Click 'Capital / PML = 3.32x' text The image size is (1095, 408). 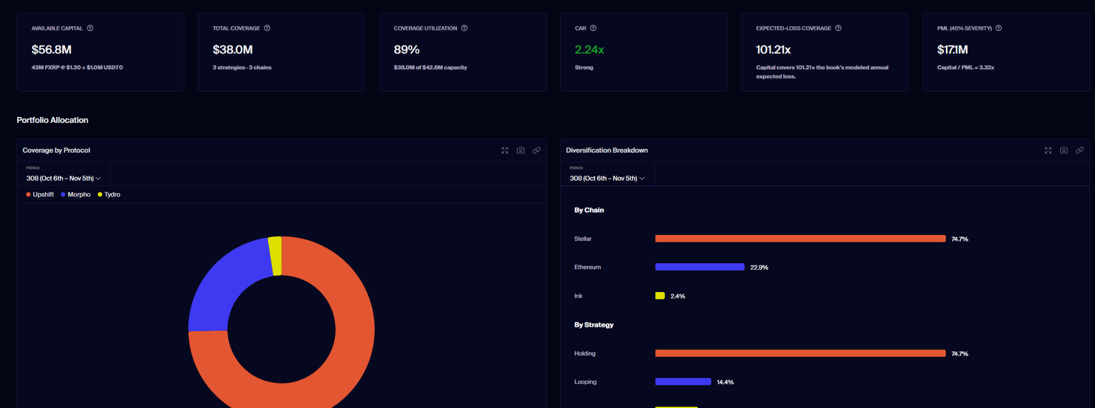point(966,68)
